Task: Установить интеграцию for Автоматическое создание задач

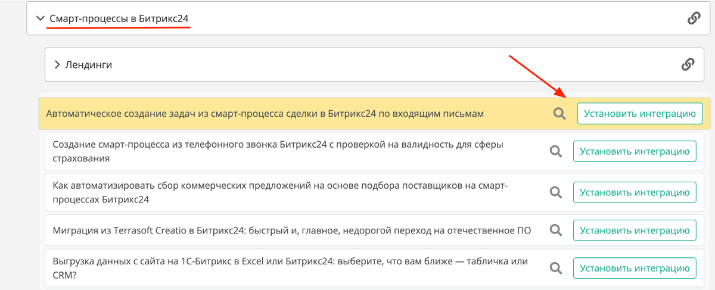Action: click(640, 114)
